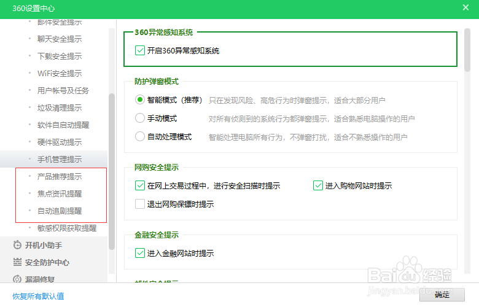Image resolution: width=479 pixels, height=307 pixels.
Task: Select 硬件驱动提示 item
Action: (60, 142)
